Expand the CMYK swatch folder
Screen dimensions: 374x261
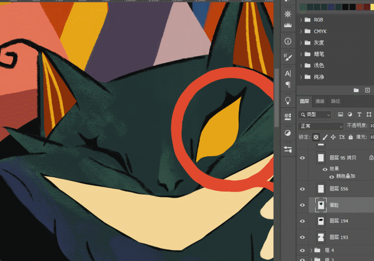(301, 31)
